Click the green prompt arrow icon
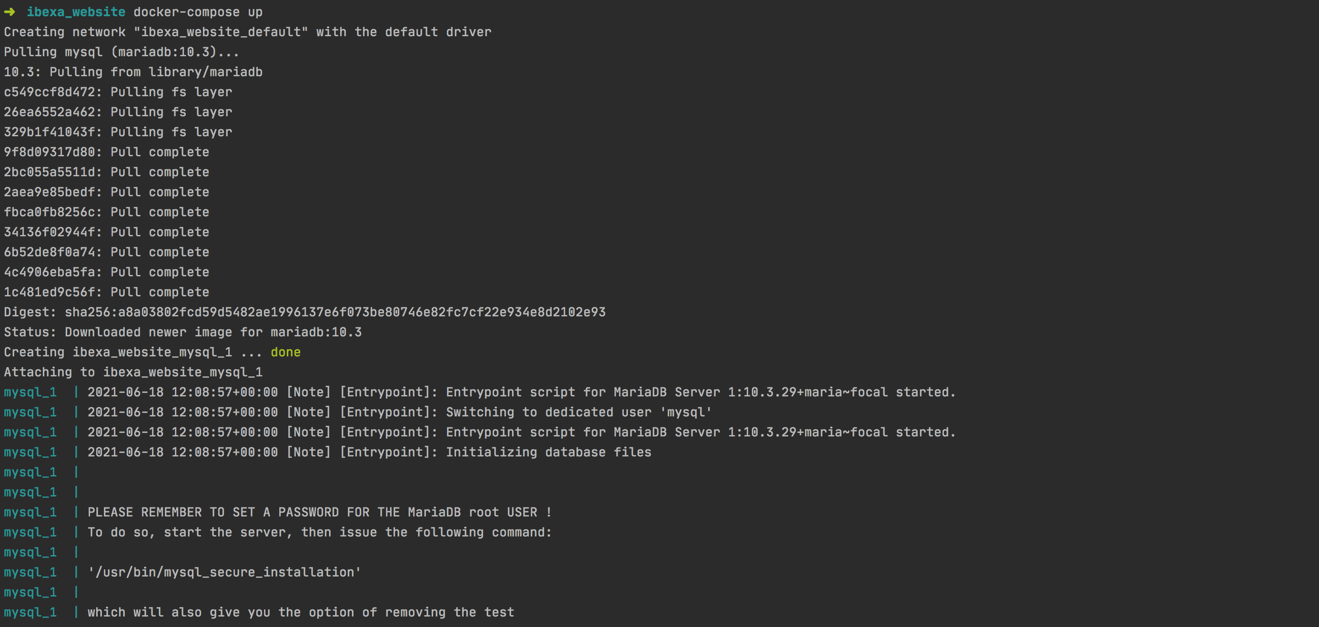Screen dimensions: 1319x627 click(10, 12)
